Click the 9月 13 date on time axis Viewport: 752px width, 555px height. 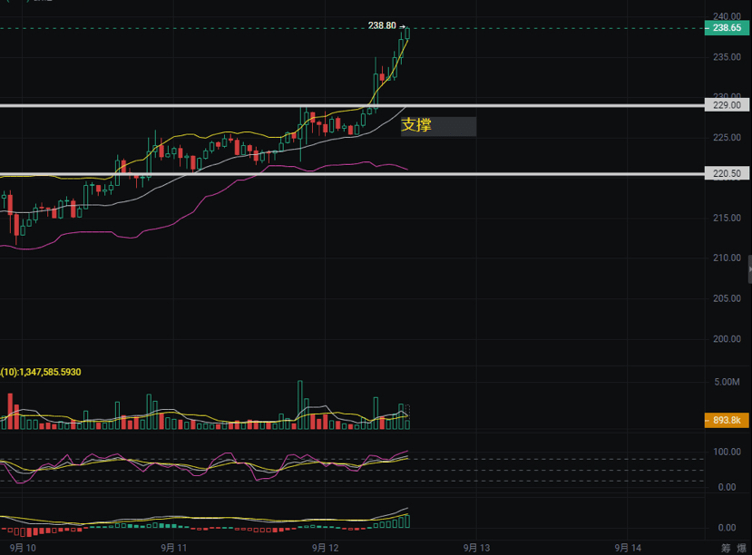tap(477, 548)
